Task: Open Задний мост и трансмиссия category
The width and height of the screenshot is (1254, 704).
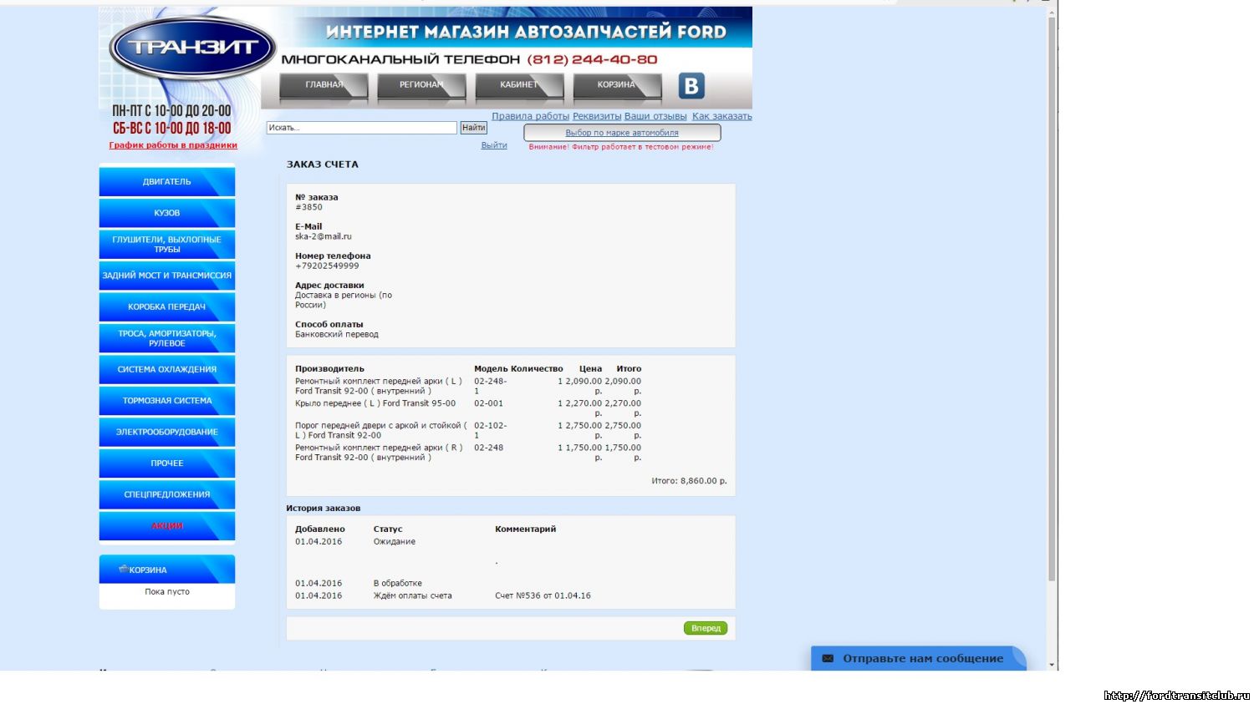Action: pos(167,276)
